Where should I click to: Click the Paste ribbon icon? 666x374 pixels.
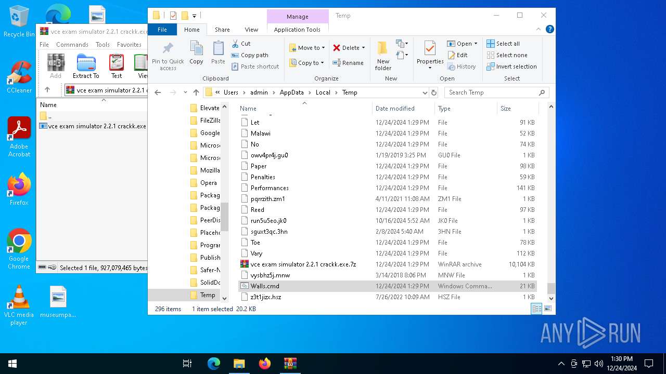click(218, 53)
